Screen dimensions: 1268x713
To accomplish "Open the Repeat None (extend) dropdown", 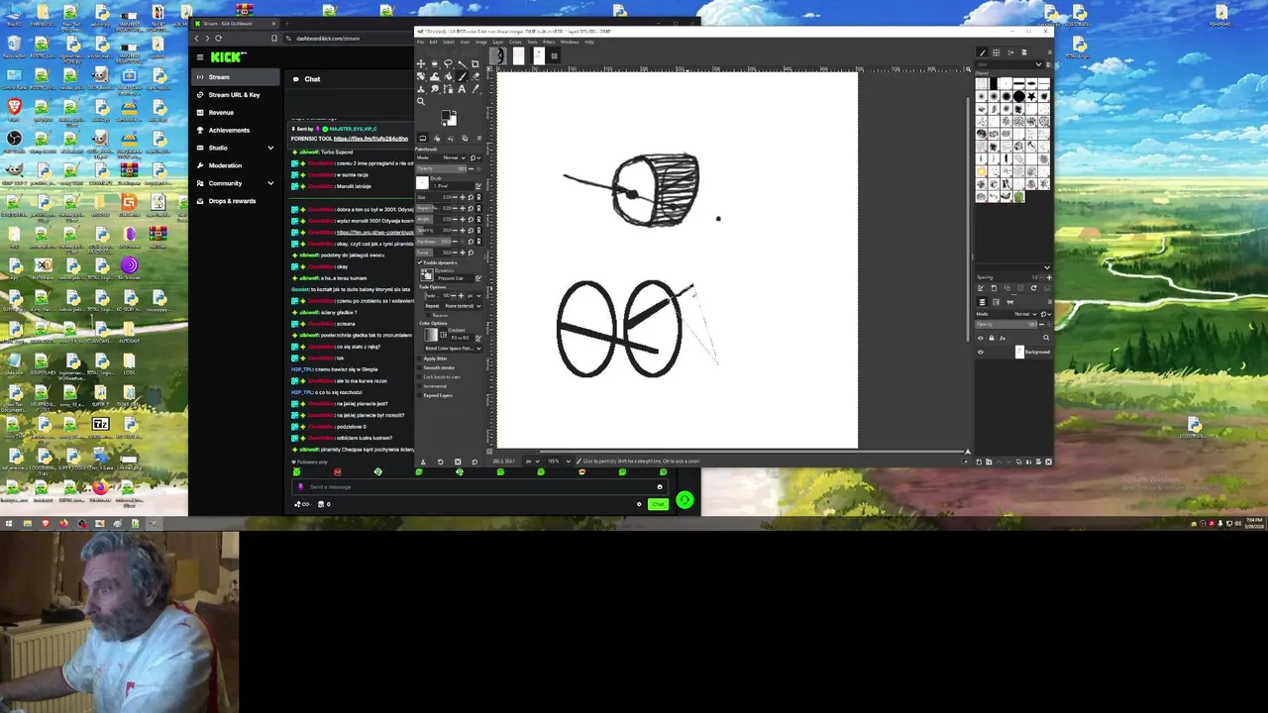I will click(454, 306).
